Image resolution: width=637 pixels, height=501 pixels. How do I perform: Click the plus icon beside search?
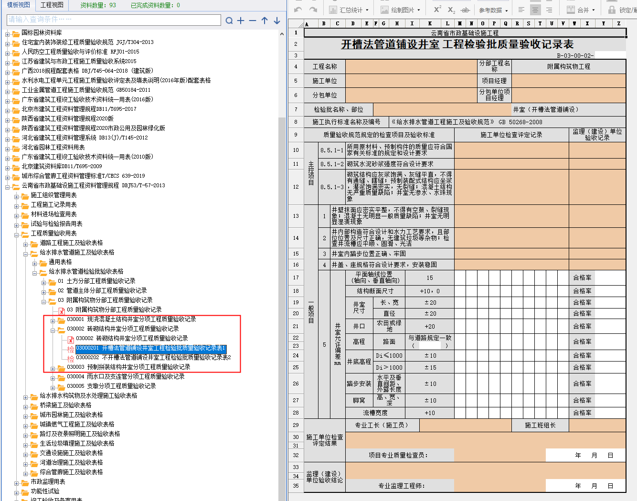(241, 21)
